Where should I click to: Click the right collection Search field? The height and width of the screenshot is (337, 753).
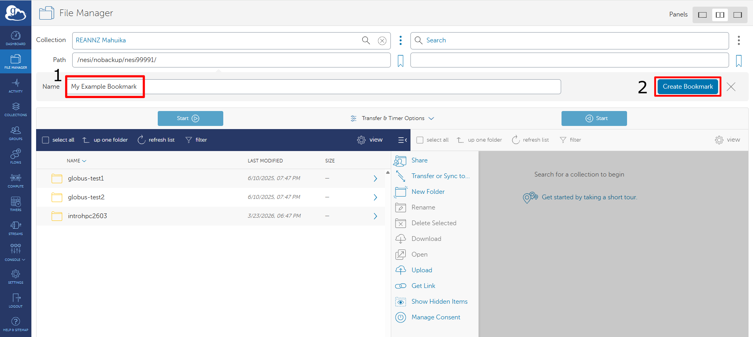pyautogui.click(x=570, y=40)
